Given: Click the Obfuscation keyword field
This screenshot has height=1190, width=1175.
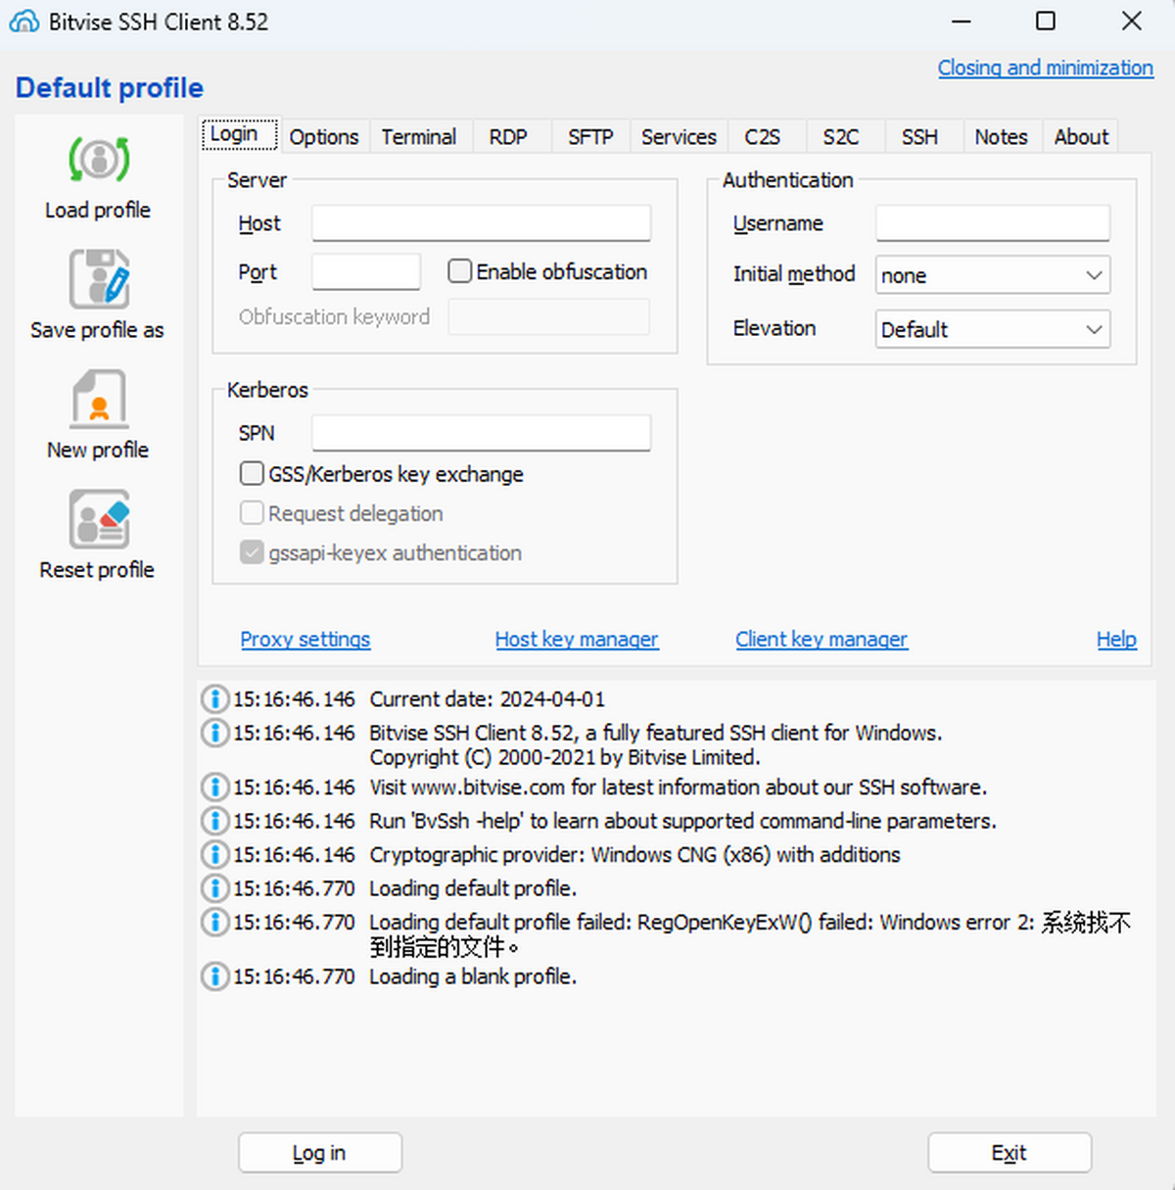Looking at the screenshot, I should pyautogui.click(x=549, y=316).
